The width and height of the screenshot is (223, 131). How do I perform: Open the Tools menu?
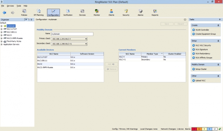(18, 6)
